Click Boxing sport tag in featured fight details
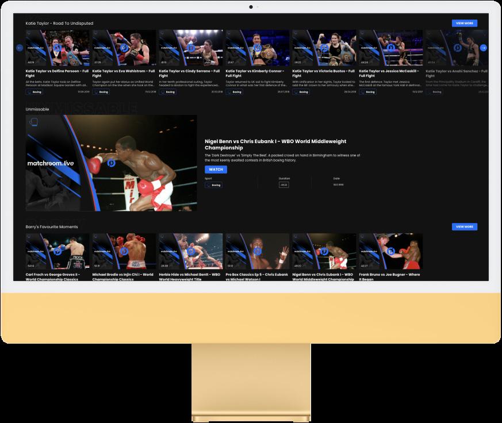 pos(213,185)
